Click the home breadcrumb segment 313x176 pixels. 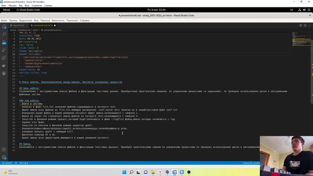point(13,30)
